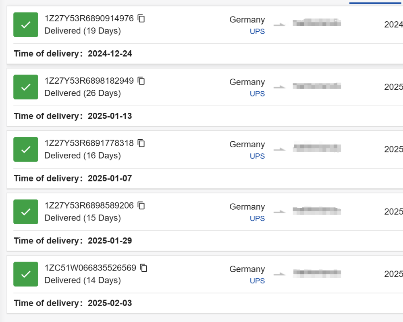The image size is (403, 322).
Task: Copy tracking number 1Z27Y53R6898182949
Action: point(141,81)
